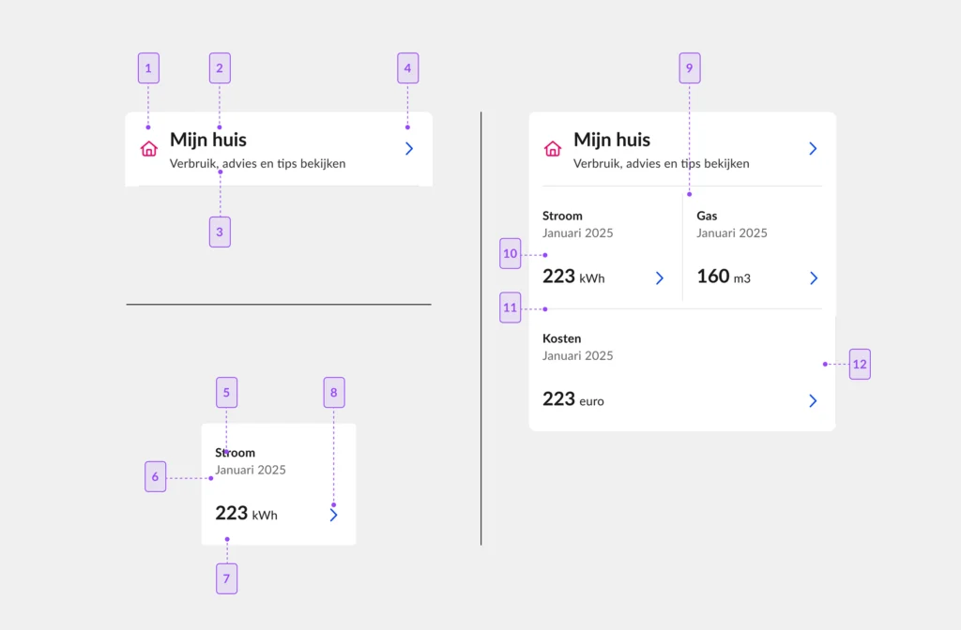Click the Mijn huis heading in the left card
The height and width of the screenshot is (630, 961).
207,140
